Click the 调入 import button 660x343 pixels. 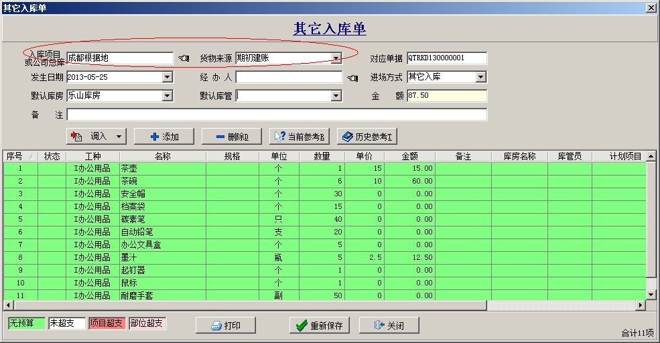96,137
